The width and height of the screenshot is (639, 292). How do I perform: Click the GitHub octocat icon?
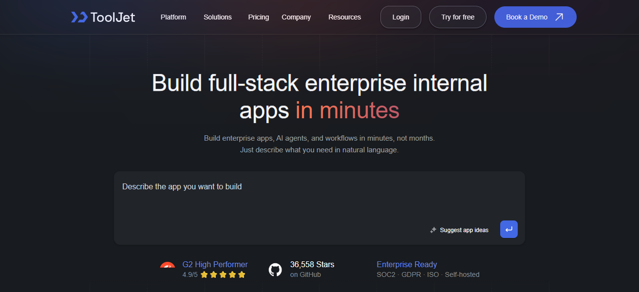(275, 270)
